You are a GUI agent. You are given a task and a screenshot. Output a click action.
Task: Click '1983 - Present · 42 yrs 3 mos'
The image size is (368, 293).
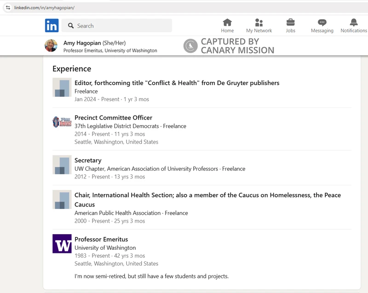click(x=109, y=256)
